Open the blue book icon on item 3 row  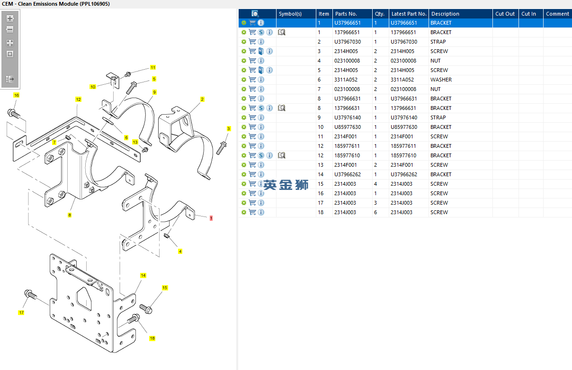click(x=261, y=51)
